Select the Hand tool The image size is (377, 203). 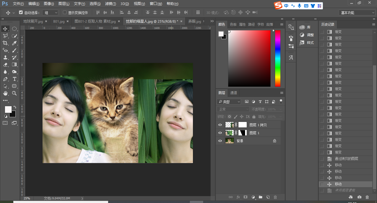point(5,93)
